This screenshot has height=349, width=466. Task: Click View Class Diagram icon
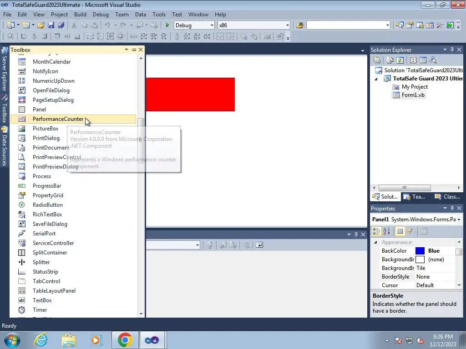(433, 60)
